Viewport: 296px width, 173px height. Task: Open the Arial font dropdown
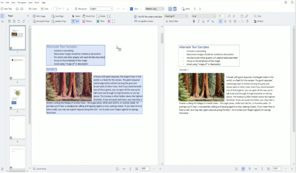point(204,16)
